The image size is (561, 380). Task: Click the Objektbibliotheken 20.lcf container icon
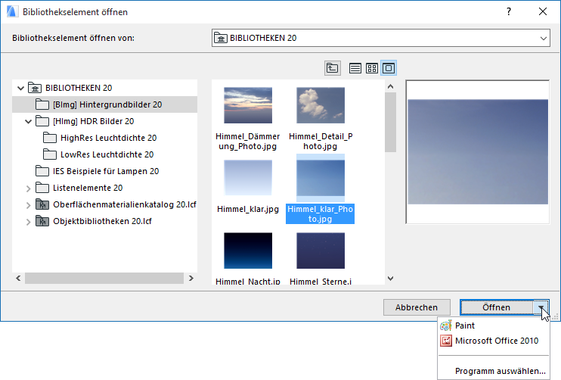42,221
